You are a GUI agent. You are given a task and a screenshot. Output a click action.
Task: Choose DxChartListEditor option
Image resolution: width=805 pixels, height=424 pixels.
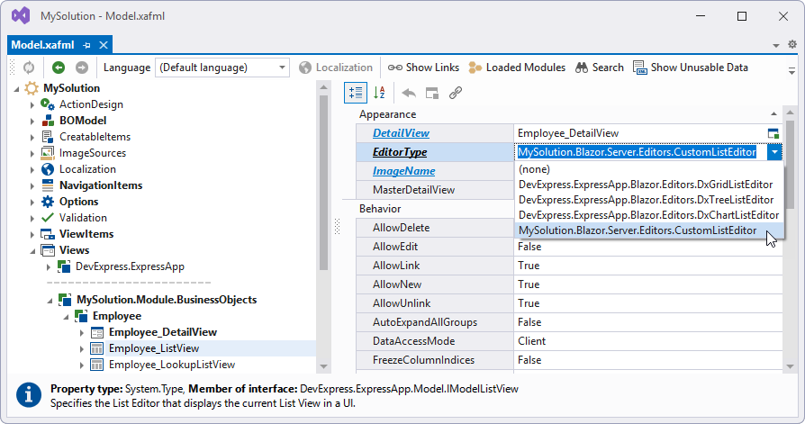[648, 215]
